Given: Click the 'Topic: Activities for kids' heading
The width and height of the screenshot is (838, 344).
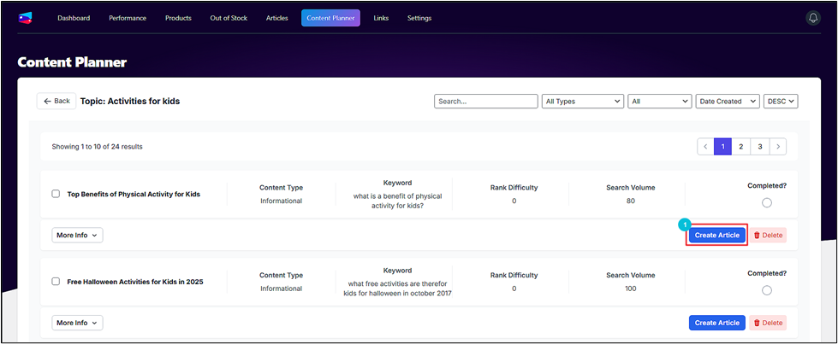Looking at the screenshot, I should coord(130,101).
